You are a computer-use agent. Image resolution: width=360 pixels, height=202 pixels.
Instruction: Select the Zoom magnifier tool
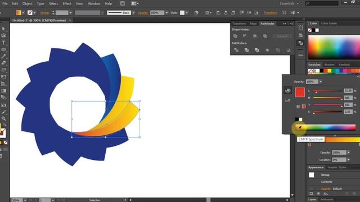3,118
